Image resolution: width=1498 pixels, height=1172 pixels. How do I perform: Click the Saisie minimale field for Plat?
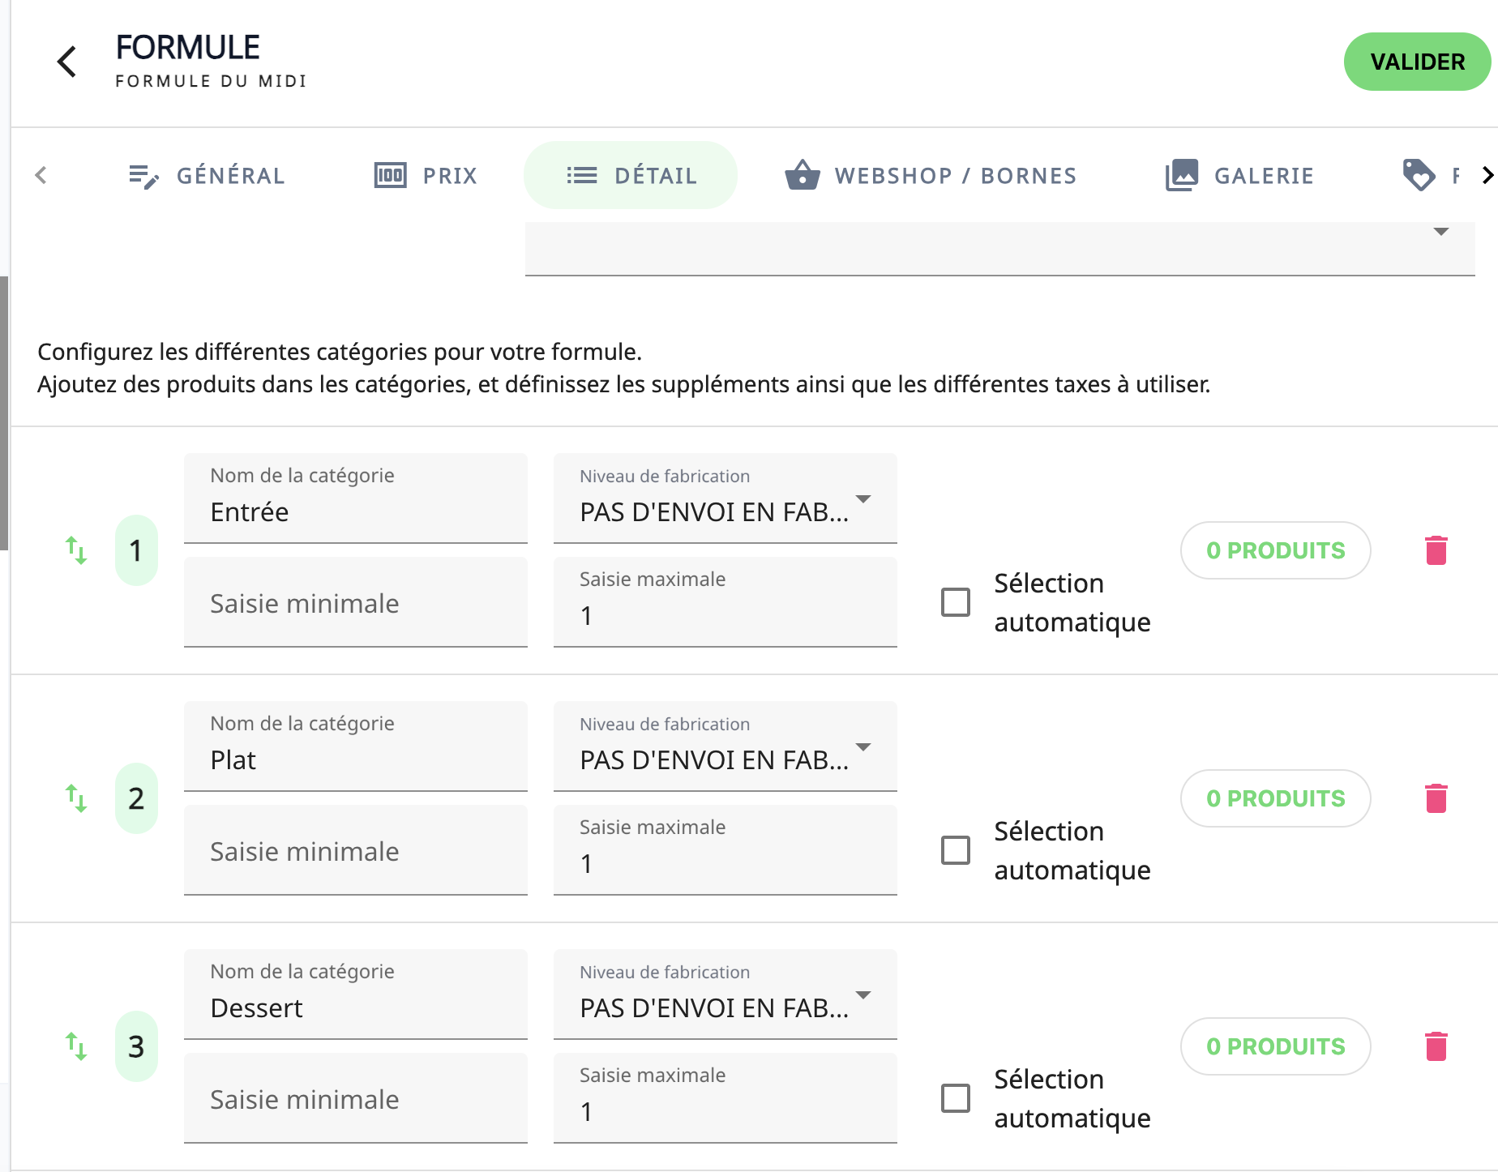coord(355,851)
